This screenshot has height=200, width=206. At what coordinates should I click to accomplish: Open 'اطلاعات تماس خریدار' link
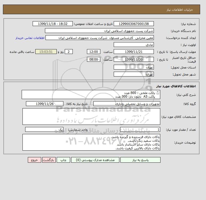(x=30, y=38)
